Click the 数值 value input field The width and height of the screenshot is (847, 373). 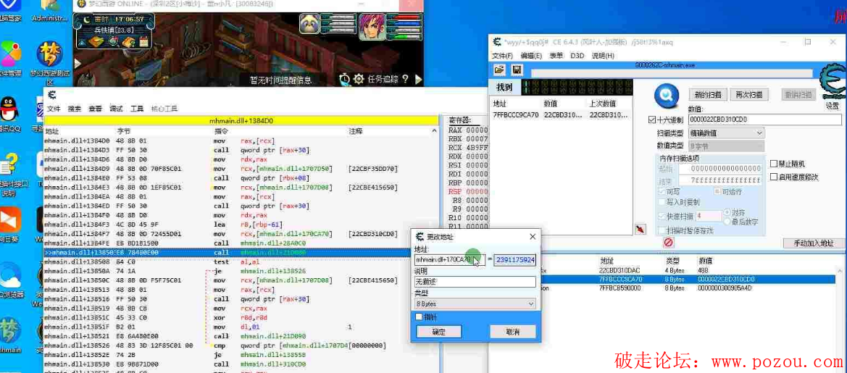(x=764, y=120)
